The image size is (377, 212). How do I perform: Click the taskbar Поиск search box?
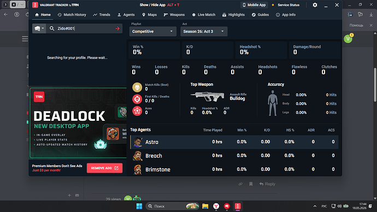(172, 206)
